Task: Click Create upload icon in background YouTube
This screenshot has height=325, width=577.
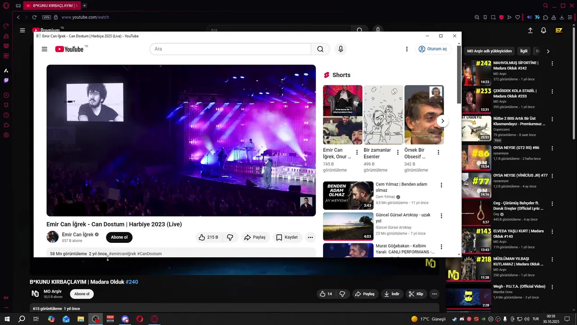Action: (x=530, y=30)
